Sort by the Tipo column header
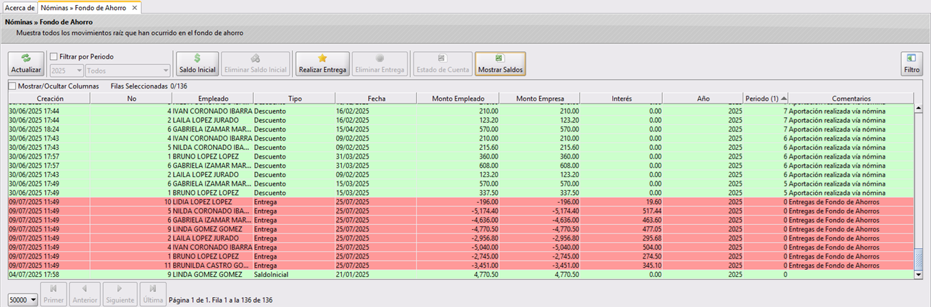Screen dimensions: 931x307 295,98
